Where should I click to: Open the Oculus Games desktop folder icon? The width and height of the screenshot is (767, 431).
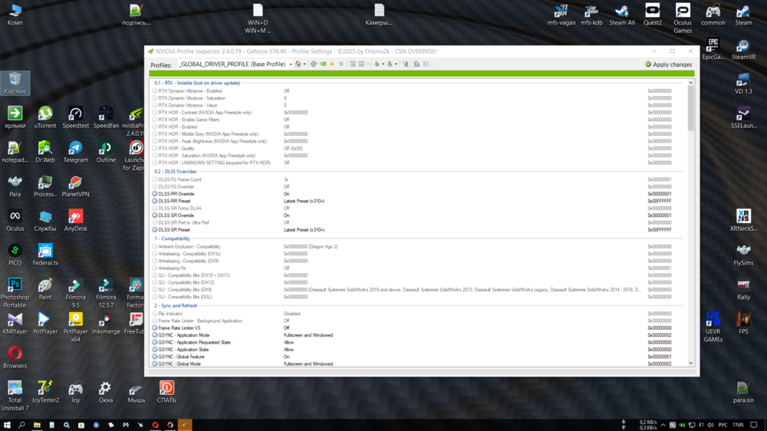683,18
